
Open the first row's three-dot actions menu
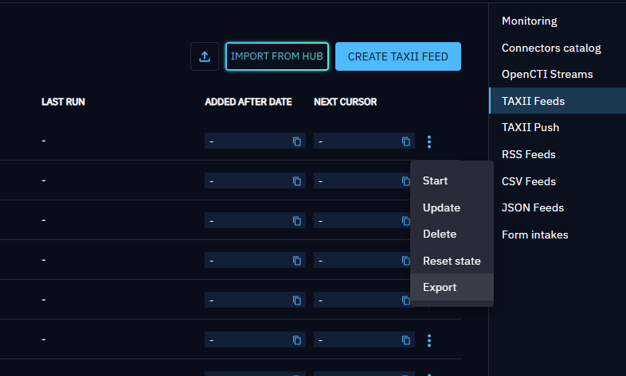pos(429,141)
